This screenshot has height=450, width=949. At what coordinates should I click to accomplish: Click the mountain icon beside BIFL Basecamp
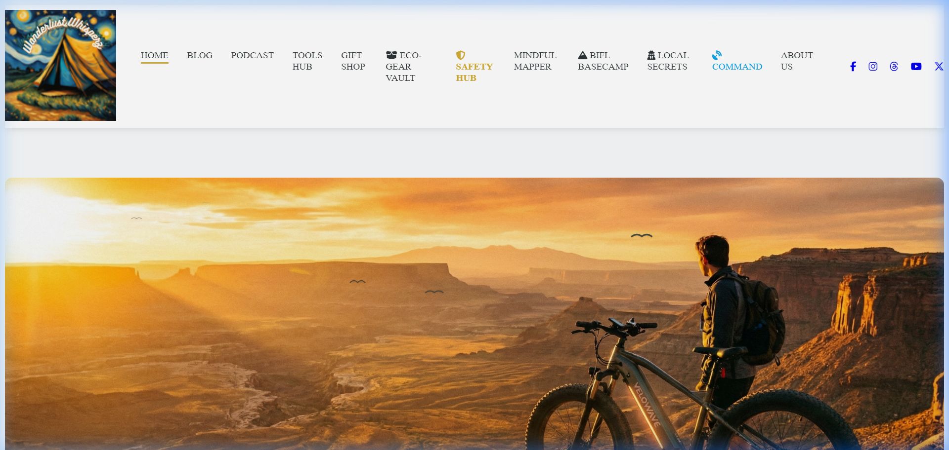(583, 55)
